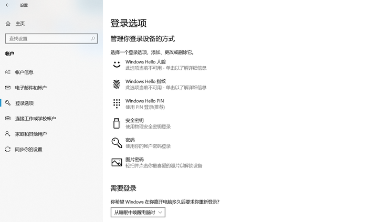Open the 从睡眠中唤醒电脑时 dropdown
Screen dimensions: 378x222
pyautogui.click(x=138, y=212)
